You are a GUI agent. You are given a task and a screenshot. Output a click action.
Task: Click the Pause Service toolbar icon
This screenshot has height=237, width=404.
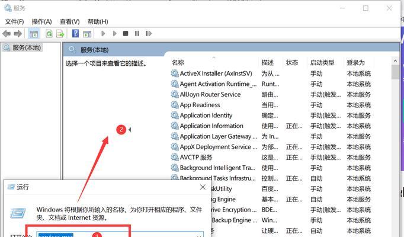tap(137, 34)
